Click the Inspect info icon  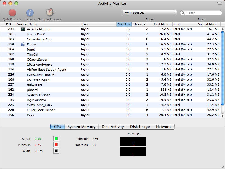tap(30, 13)
